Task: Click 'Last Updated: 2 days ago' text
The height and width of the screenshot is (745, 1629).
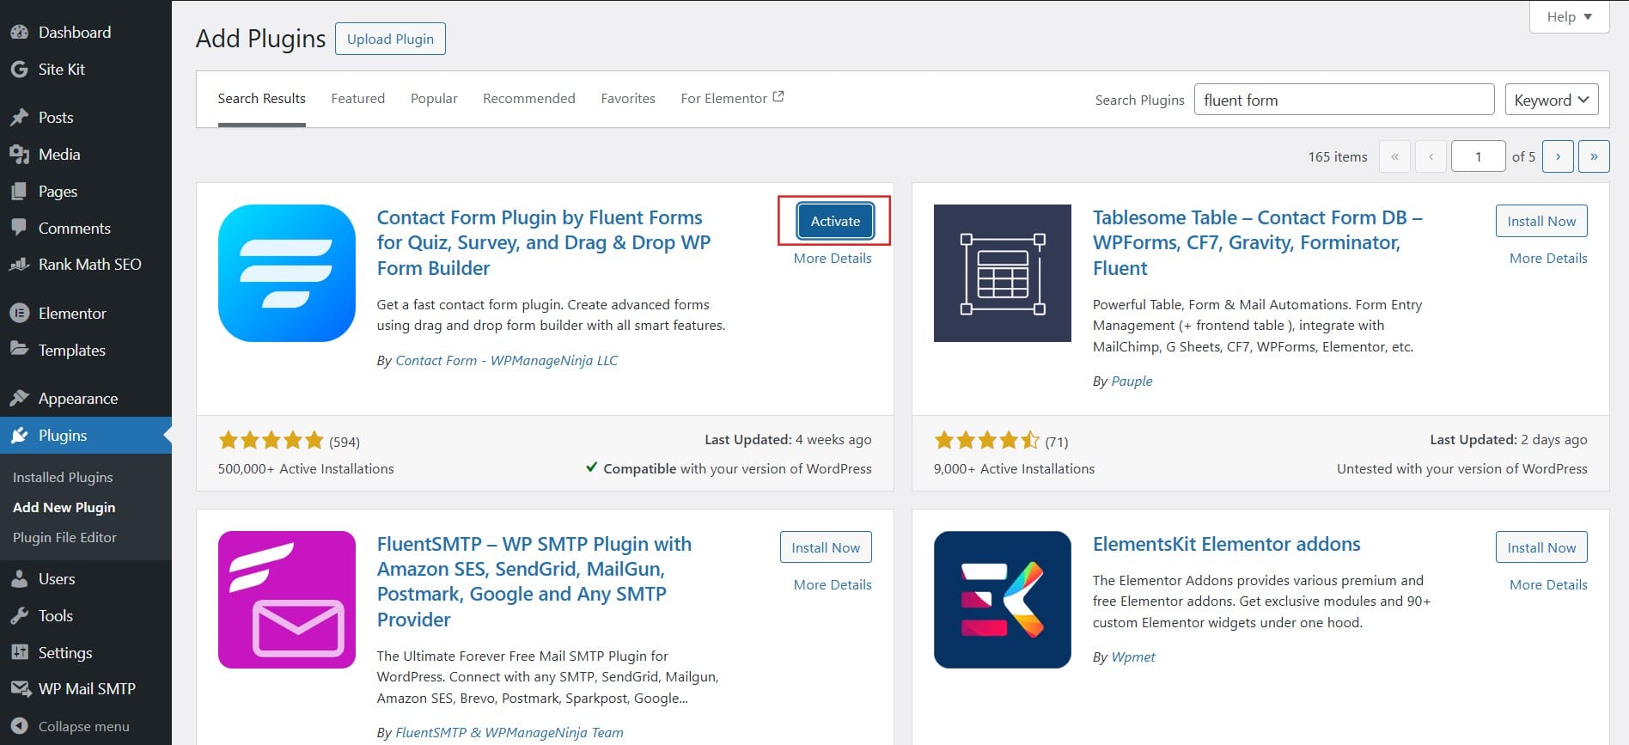Action: 1508,440
